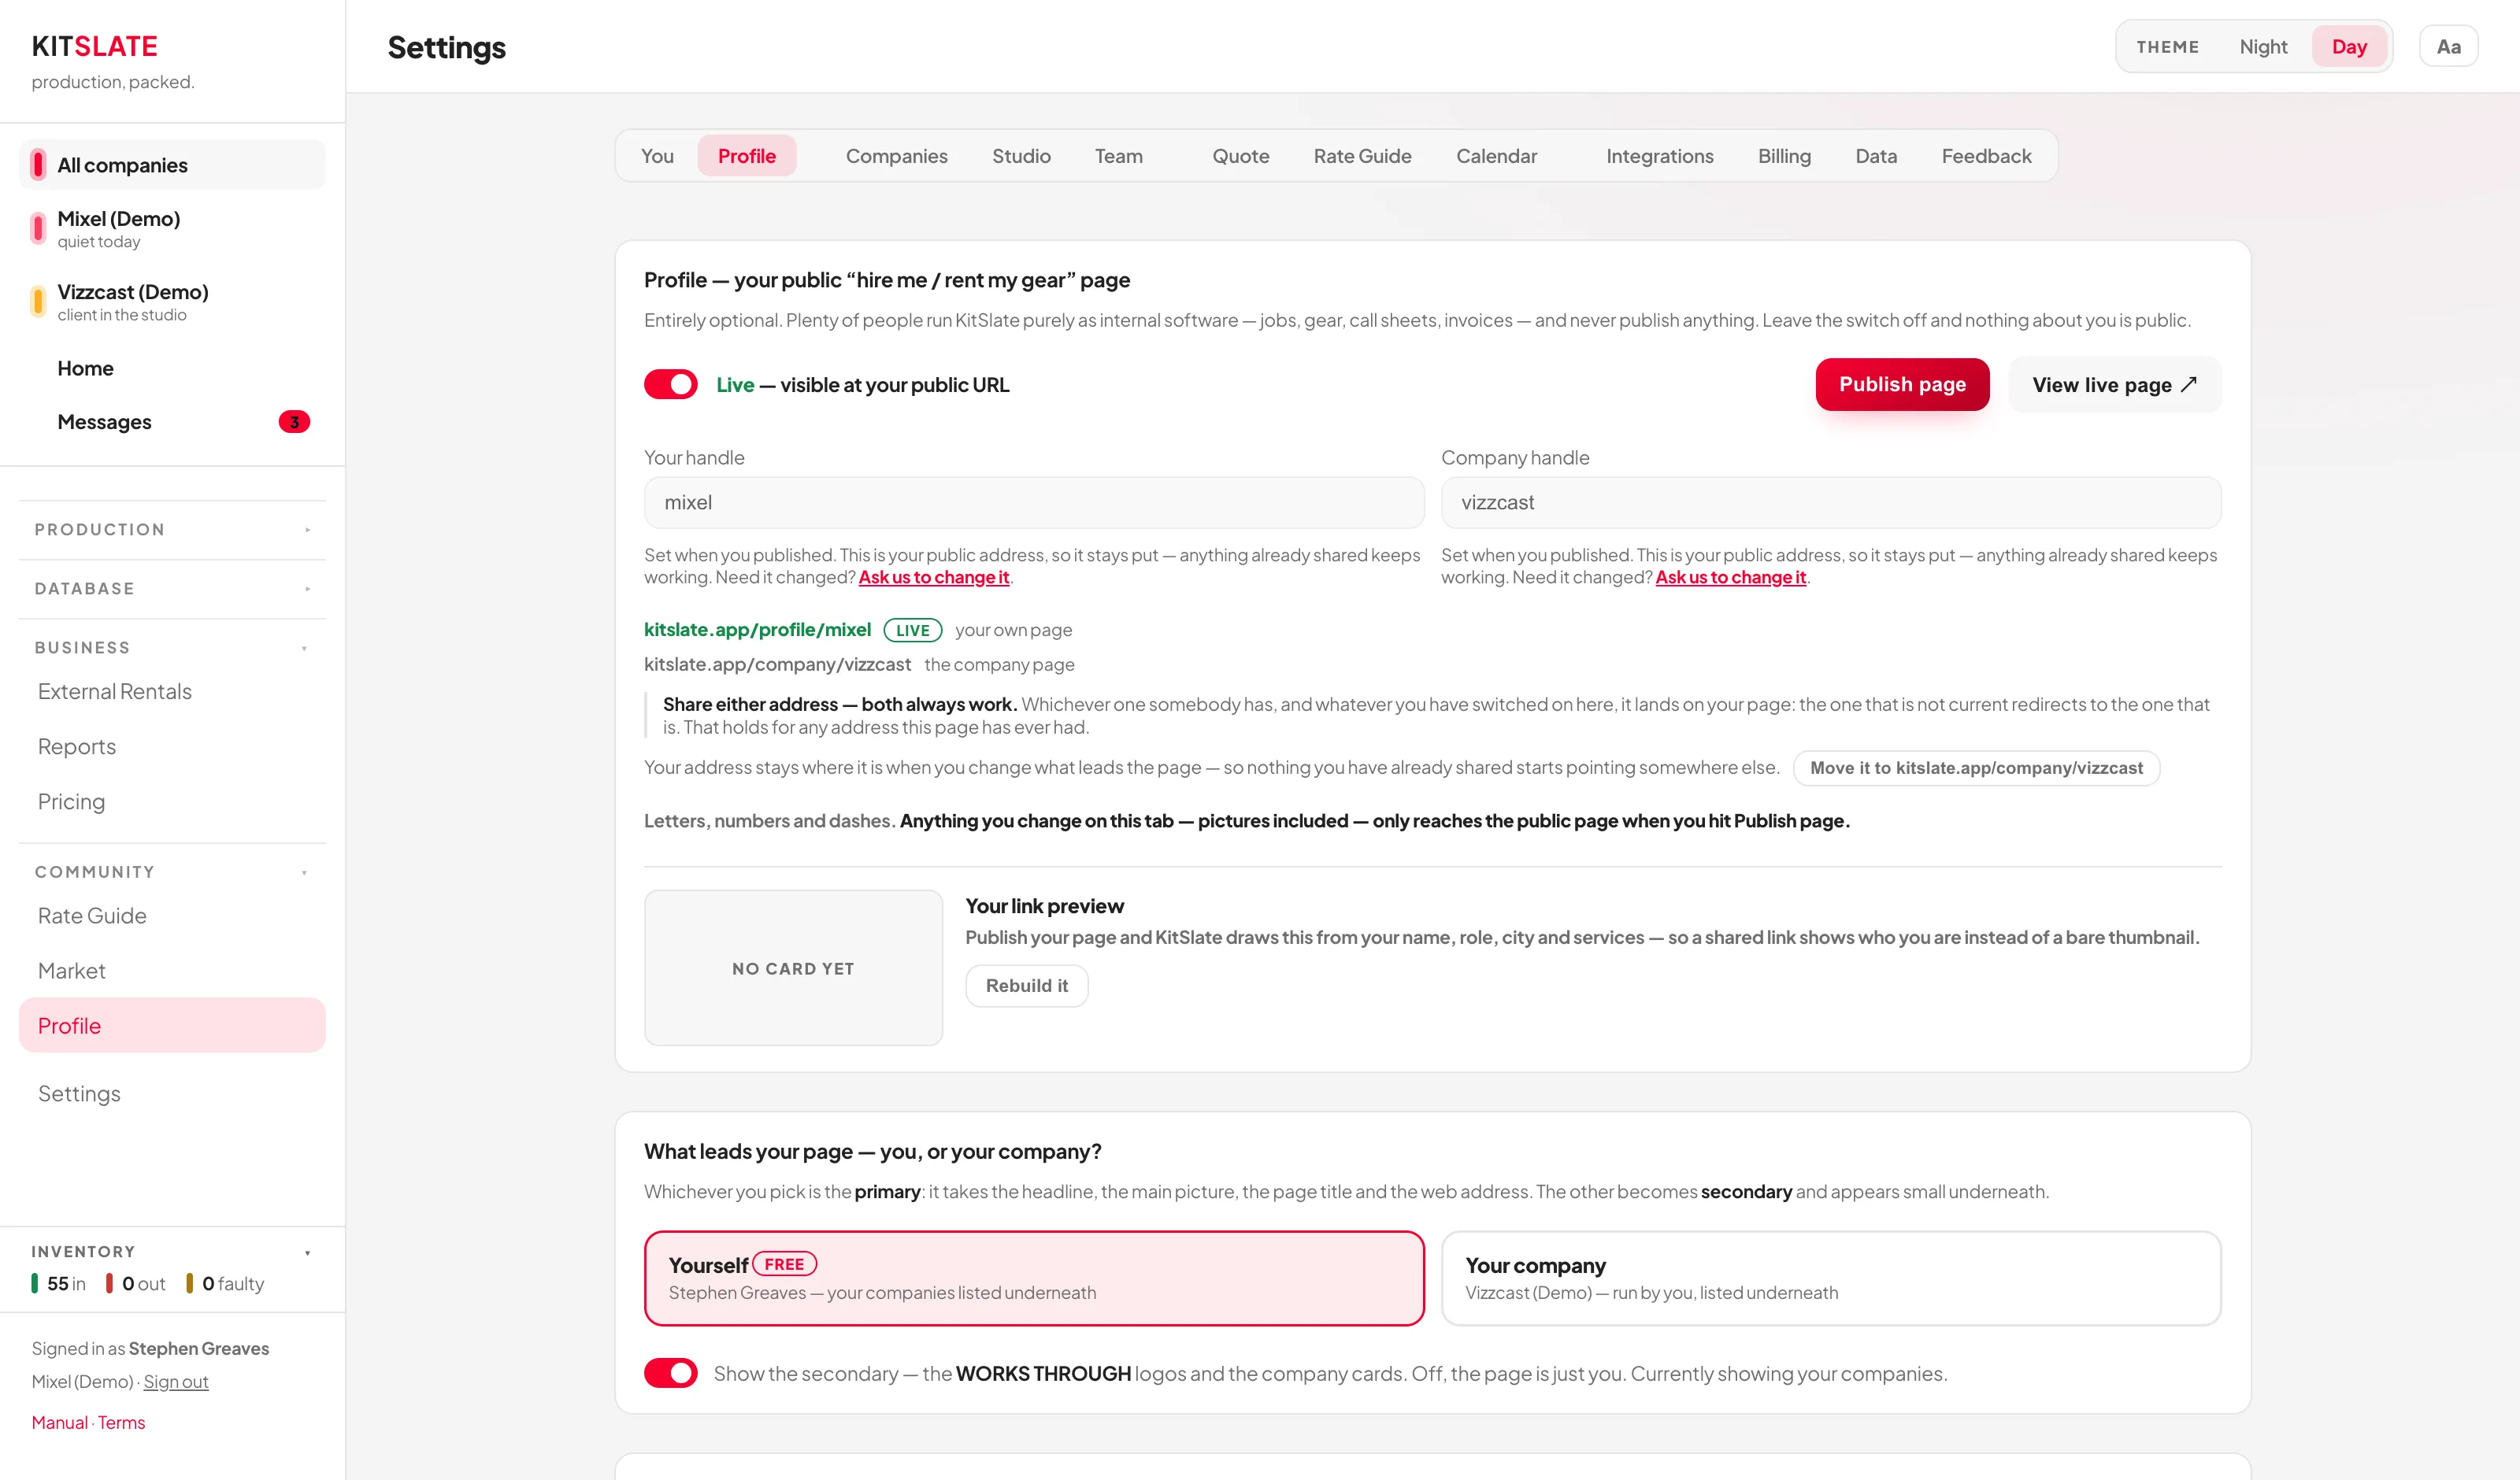Expand the Database section
2520x1480 pixels.
pyautogui.click(x=172, y=589)
